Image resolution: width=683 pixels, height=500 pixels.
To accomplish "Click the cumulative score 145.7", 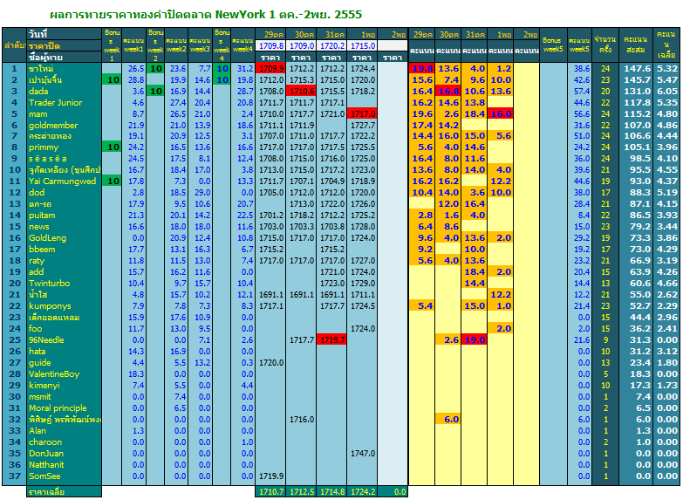I will click(637, 79).
